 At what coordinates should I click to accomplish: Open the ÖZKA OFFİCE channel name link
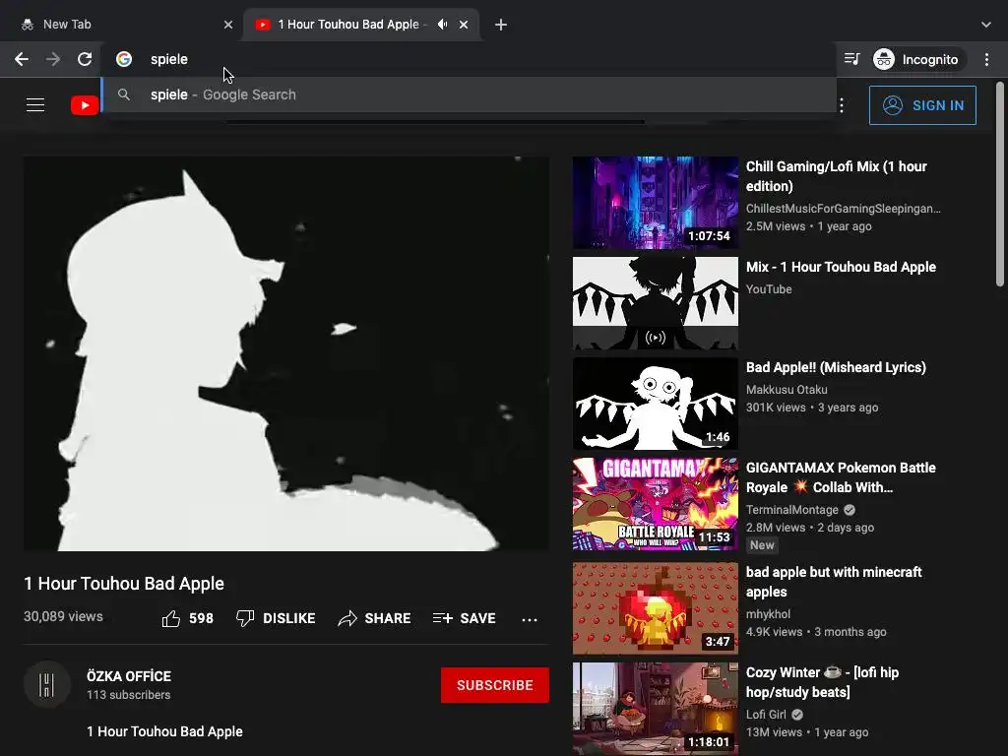[129, 676]
